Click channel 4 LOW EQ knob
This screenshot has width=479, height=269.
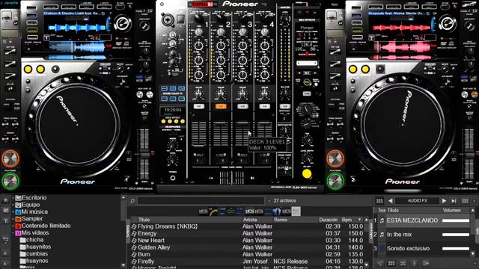[264, 75]
